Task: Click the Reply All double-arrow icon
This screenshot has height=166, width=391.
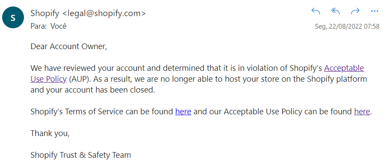Action: [x=335, y=11]
